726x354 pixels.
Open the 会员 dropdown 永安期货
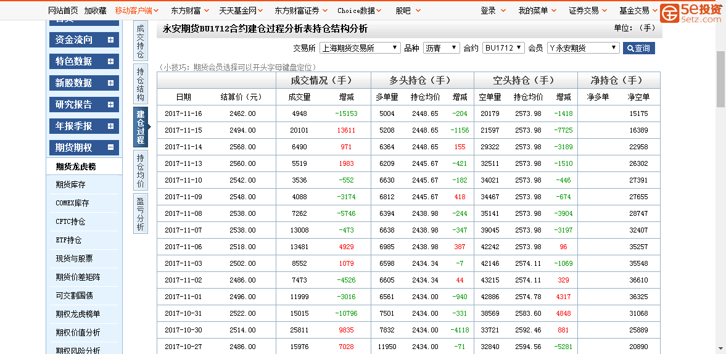583,47
